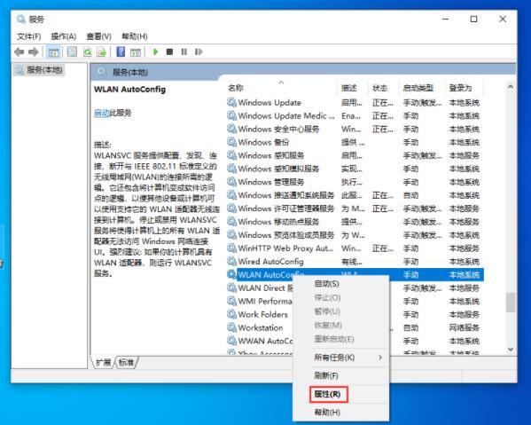Viewport: 531px width, 425px height.
Task: Select Windows 许可证管理器服务 row
Action: click(355, 209)
